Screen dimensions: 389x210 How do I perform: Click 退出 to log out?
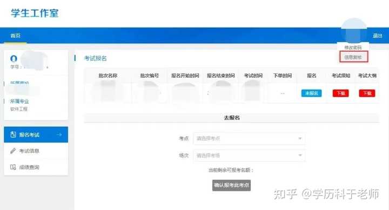(377, 36)
